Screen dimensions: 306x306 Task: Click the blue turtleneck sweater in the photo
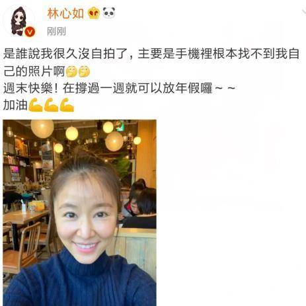click(x=79, y=280)
